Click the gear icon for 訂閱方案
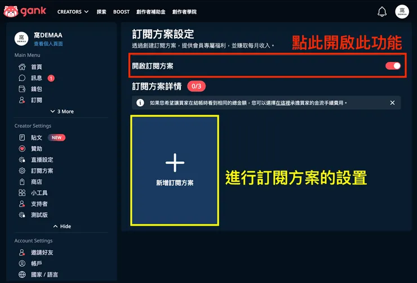The image size is (417, 283). (x=22, y=170)
